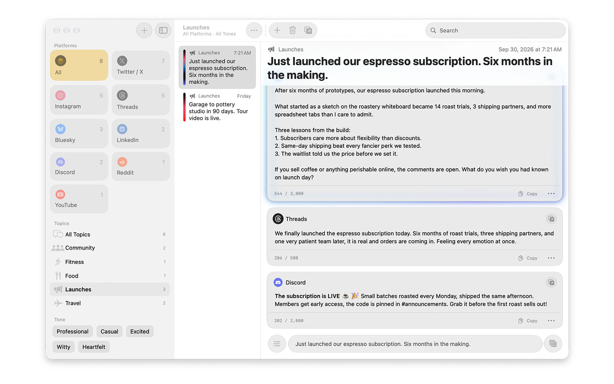The height and width of the screenshot is (384, 614).
Task: Filter by Twitter / X platform
Action: pos(141,65)
